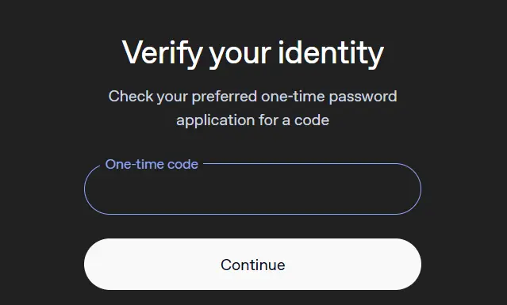
Task: Click the word 'Check' in the subtitle
Action: coord(131,96)
